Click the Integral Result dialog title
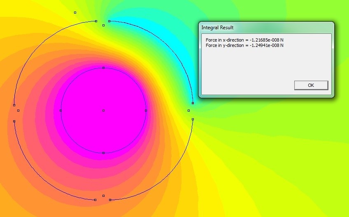The height and width of the screenshot is (217, 349). pos(217,28)
